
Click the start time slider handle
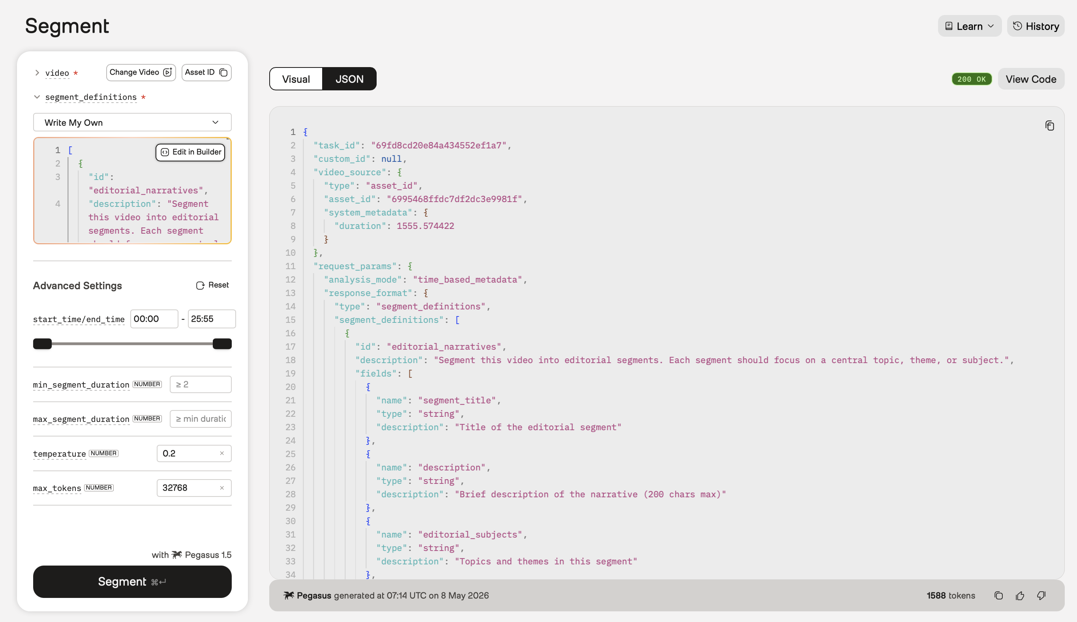tap(42, 343)
